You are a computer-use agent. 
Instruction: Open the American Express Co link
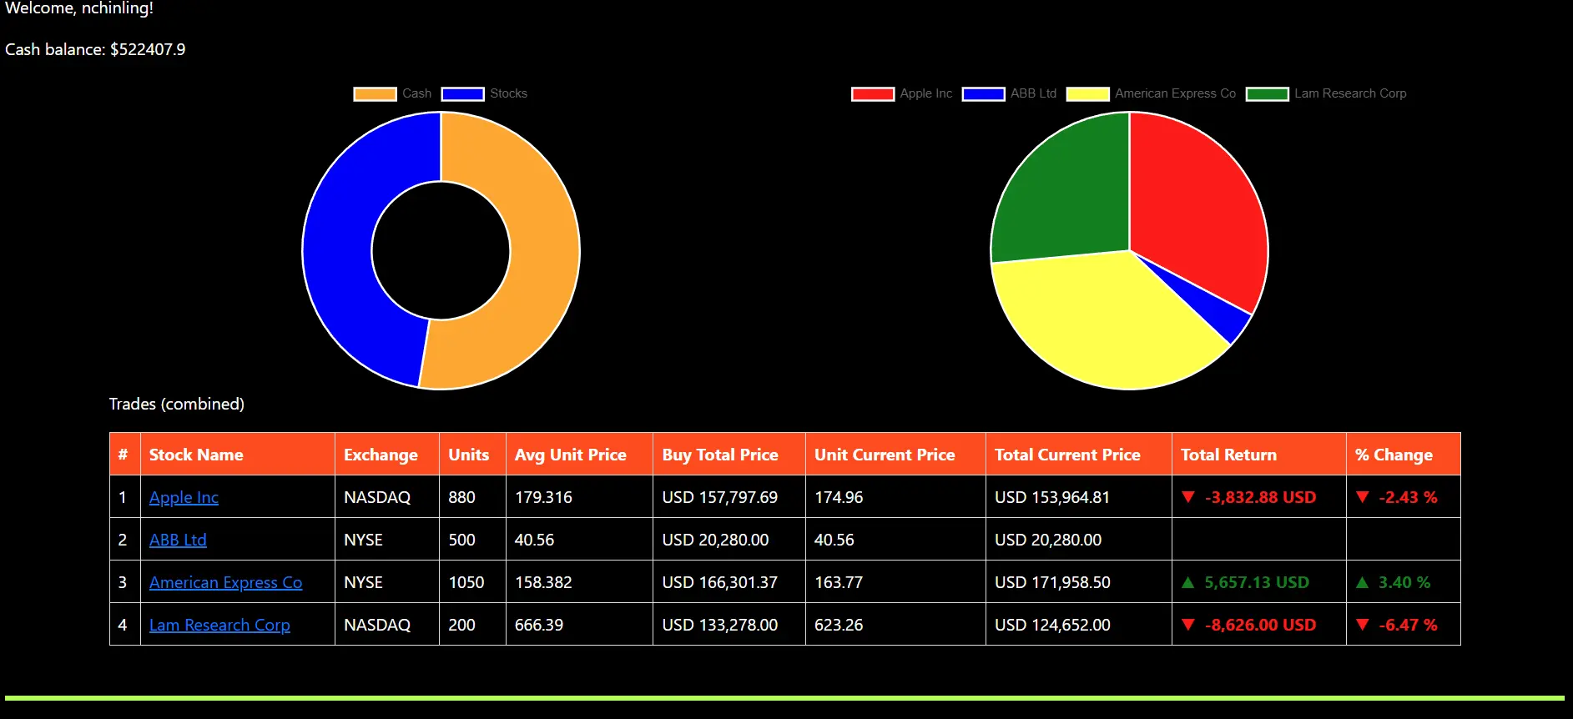225,582
